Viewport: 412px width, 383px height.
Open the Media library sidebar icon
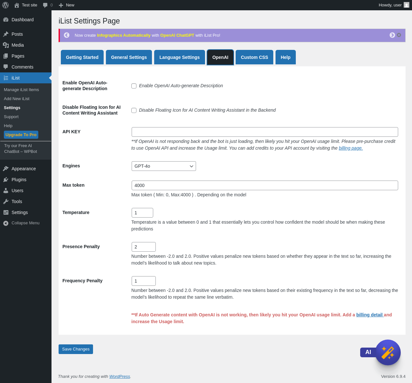(6, 45)
